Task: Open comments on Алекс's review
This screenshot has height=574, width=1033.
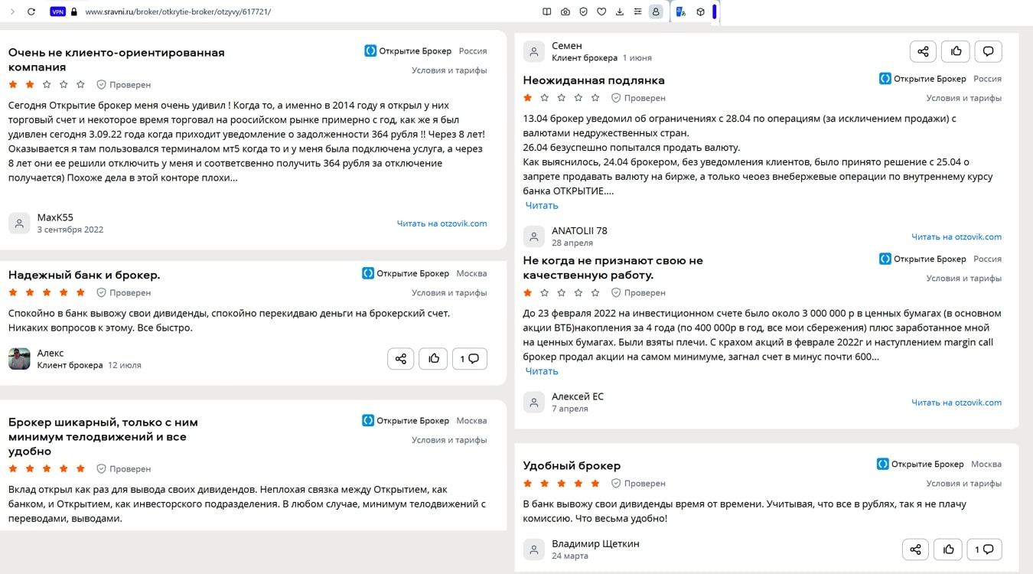Action: coord(470,358)
